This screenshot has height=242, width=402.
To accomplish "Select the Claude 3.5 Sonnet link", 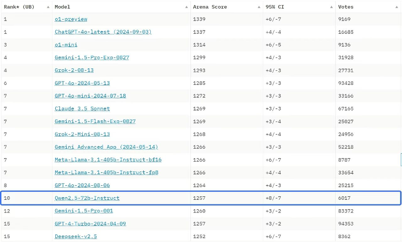I will pyautogui.click(x=82, y=108).
